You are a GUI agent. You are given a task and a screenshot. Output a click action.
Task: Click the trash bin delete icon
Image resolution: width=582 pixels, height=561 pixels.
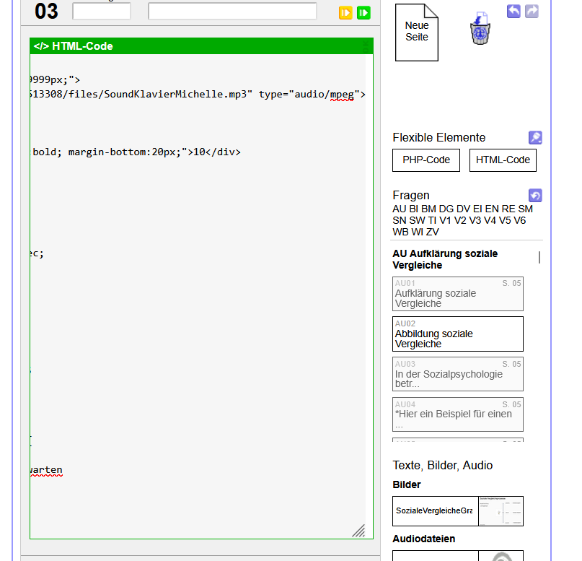tap(480, 30)
